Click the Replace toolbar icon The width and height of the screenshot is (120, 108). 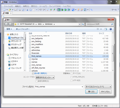(x=55, y=10)
